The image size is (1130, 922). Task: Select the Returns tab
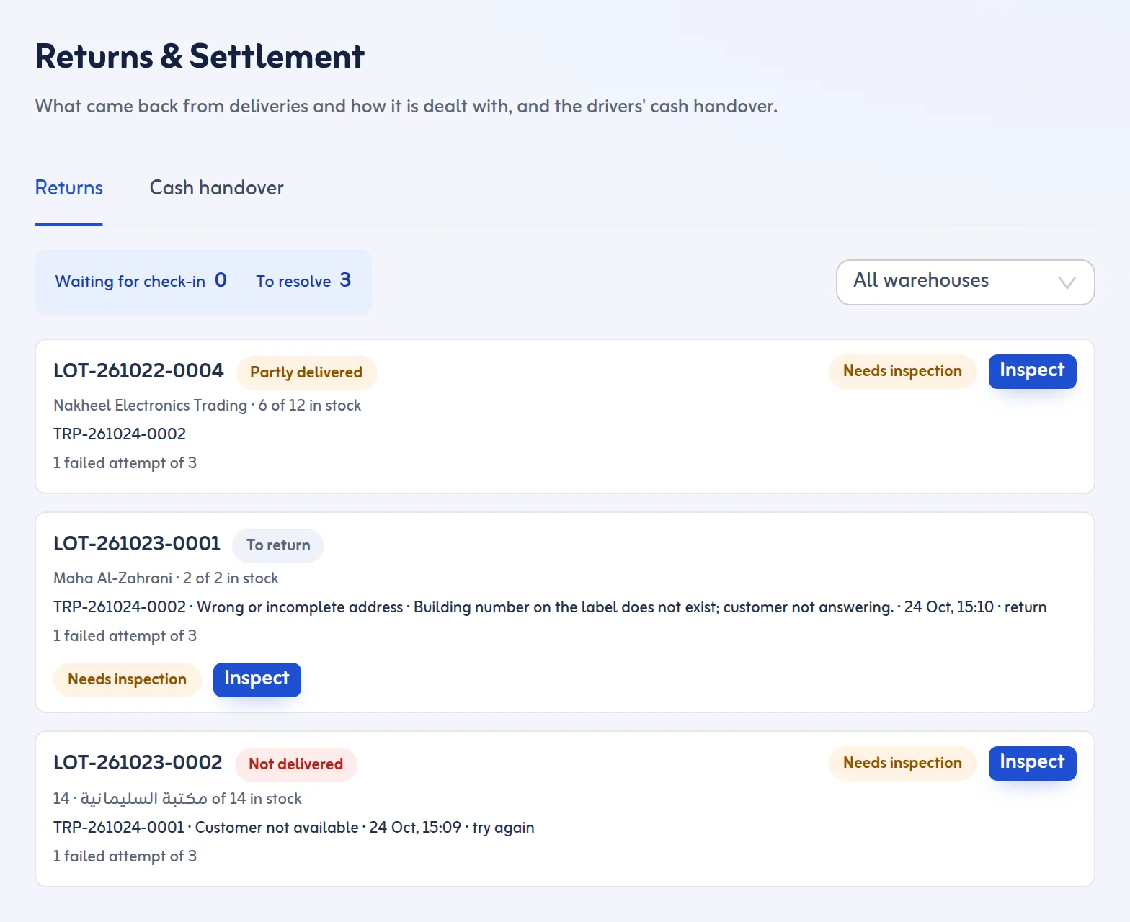[x=69, y=188]
